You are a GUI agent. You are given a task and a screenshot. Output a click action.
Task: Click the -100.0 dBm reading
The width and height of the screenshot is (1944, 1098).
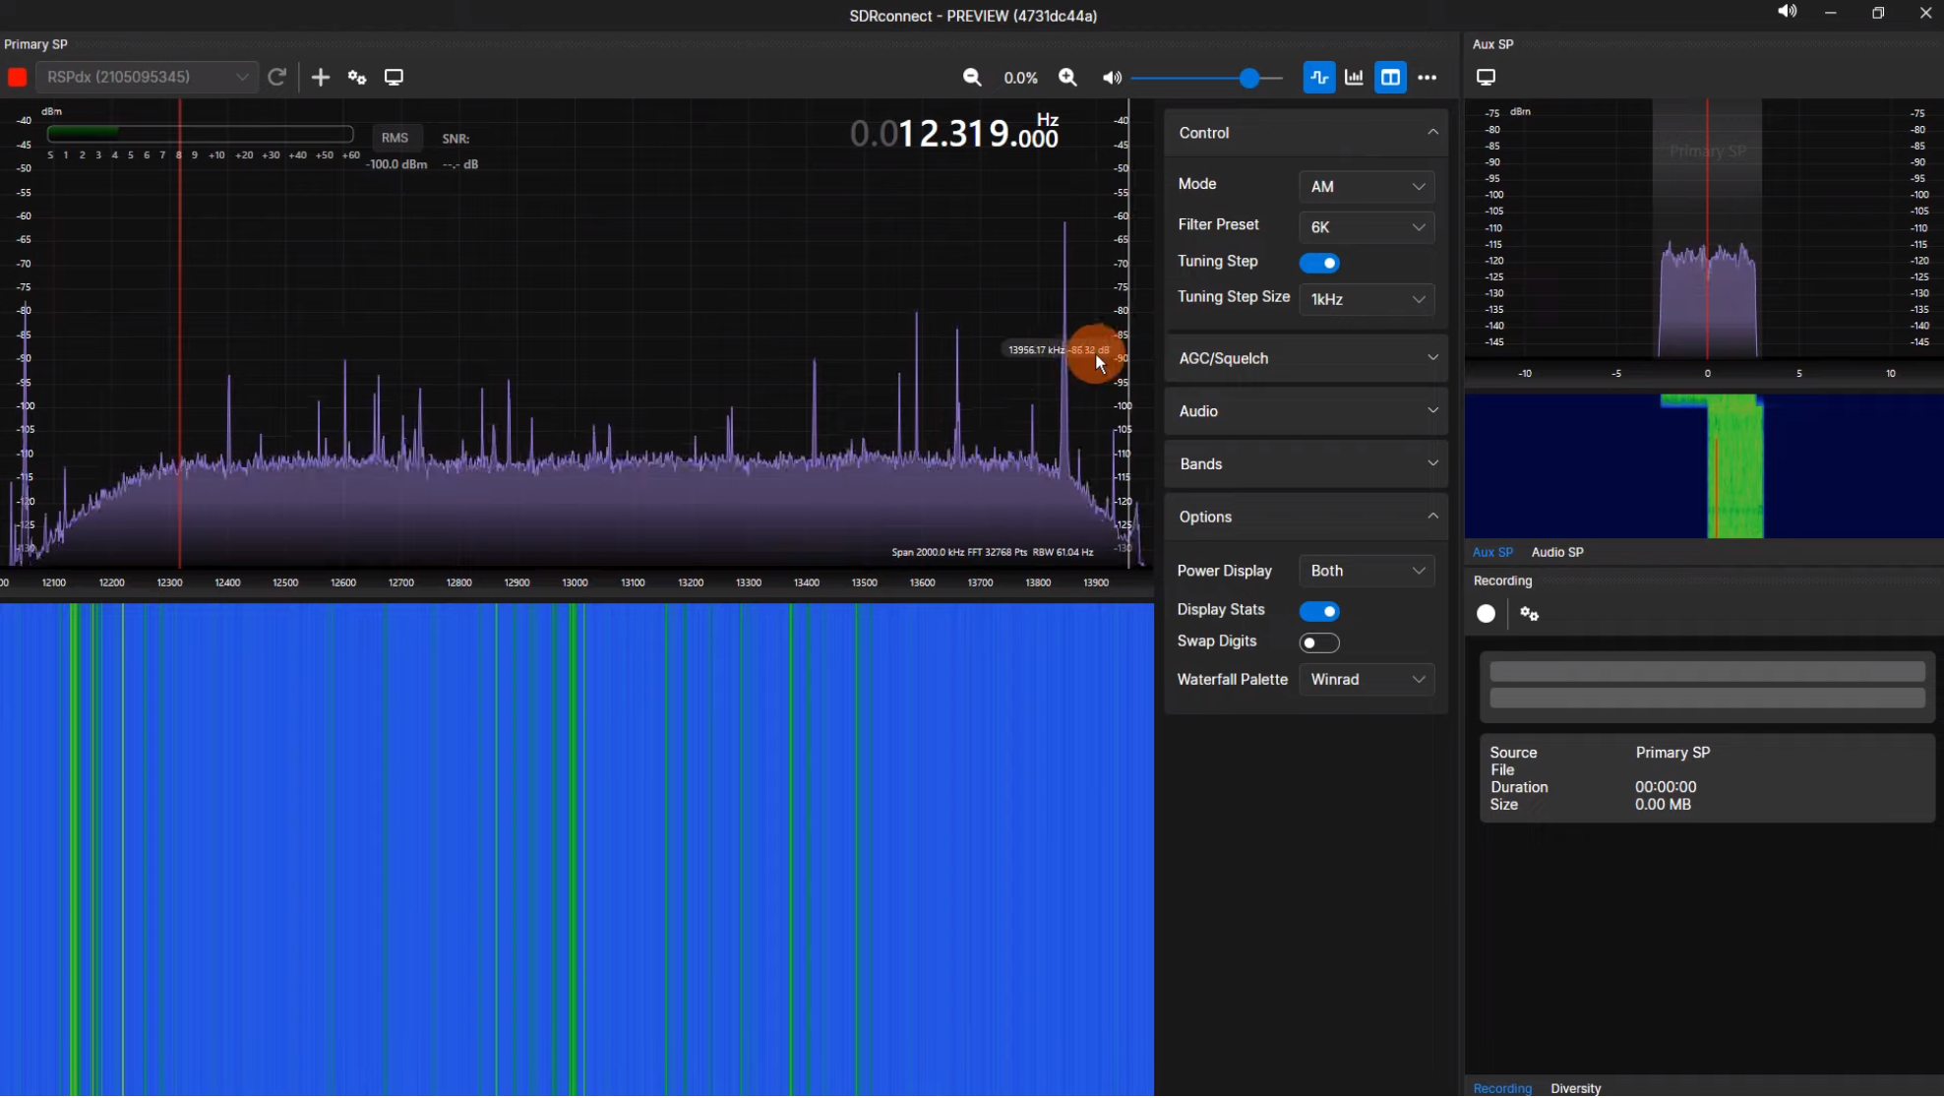(x=396, y=164)
